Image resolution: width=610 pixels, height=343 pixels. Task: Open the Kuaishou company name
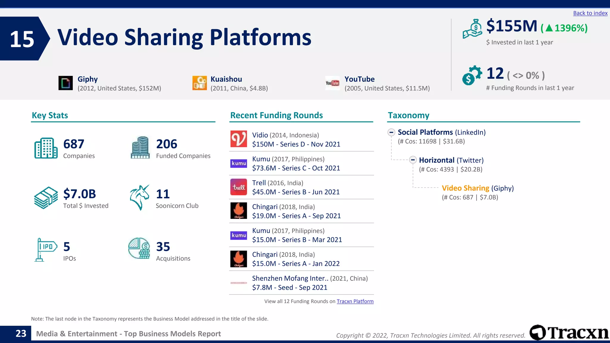pyautogui.click(x=226, y=79)
